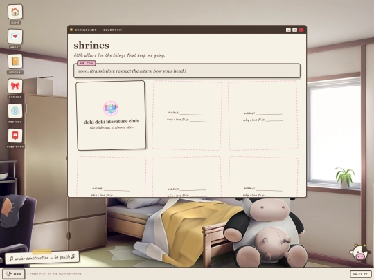Open the Shrines red bow icon
The width and height of the screenshot is (374, 280).
(x=15, y=86)
